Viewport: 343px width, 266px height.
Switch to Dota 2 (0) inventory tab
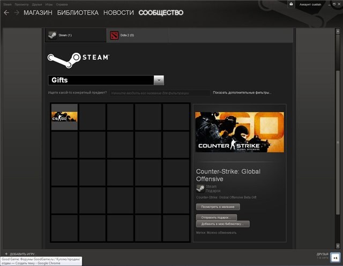tap(137, 35)
